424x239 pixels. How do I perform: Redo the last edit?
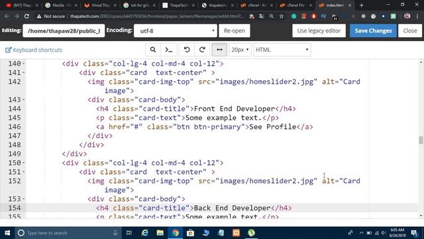point(202,50)
